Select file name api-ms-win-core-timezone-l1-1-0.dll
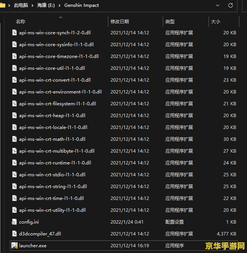This screenshot has height=253, width=247. coord(59,56)
